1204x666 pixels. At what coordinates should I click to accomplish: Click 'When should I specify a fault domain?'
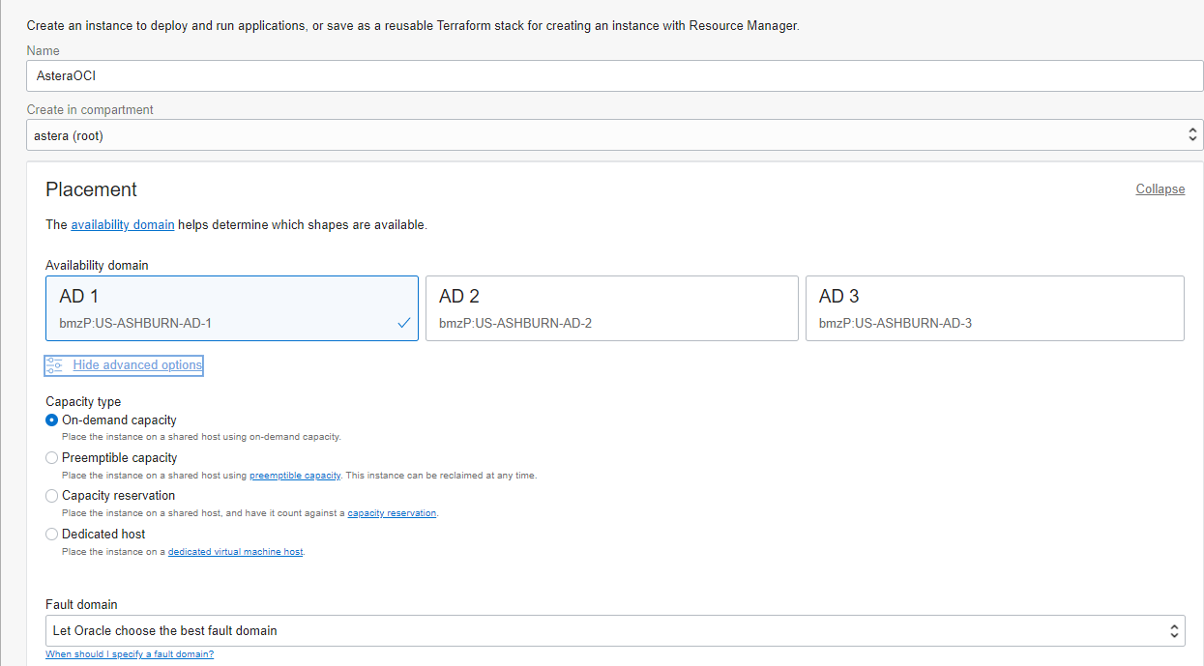tap(130, 654)
